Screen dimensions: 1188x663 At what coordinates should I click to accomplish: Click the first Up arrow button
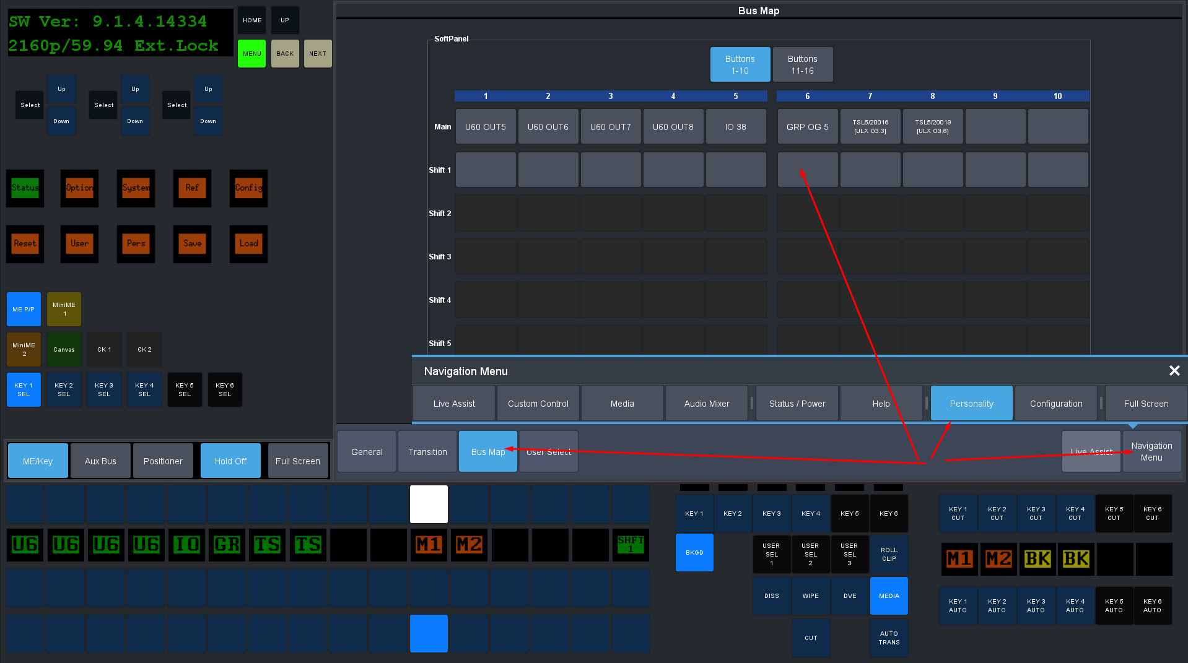(x=61, y=89)
